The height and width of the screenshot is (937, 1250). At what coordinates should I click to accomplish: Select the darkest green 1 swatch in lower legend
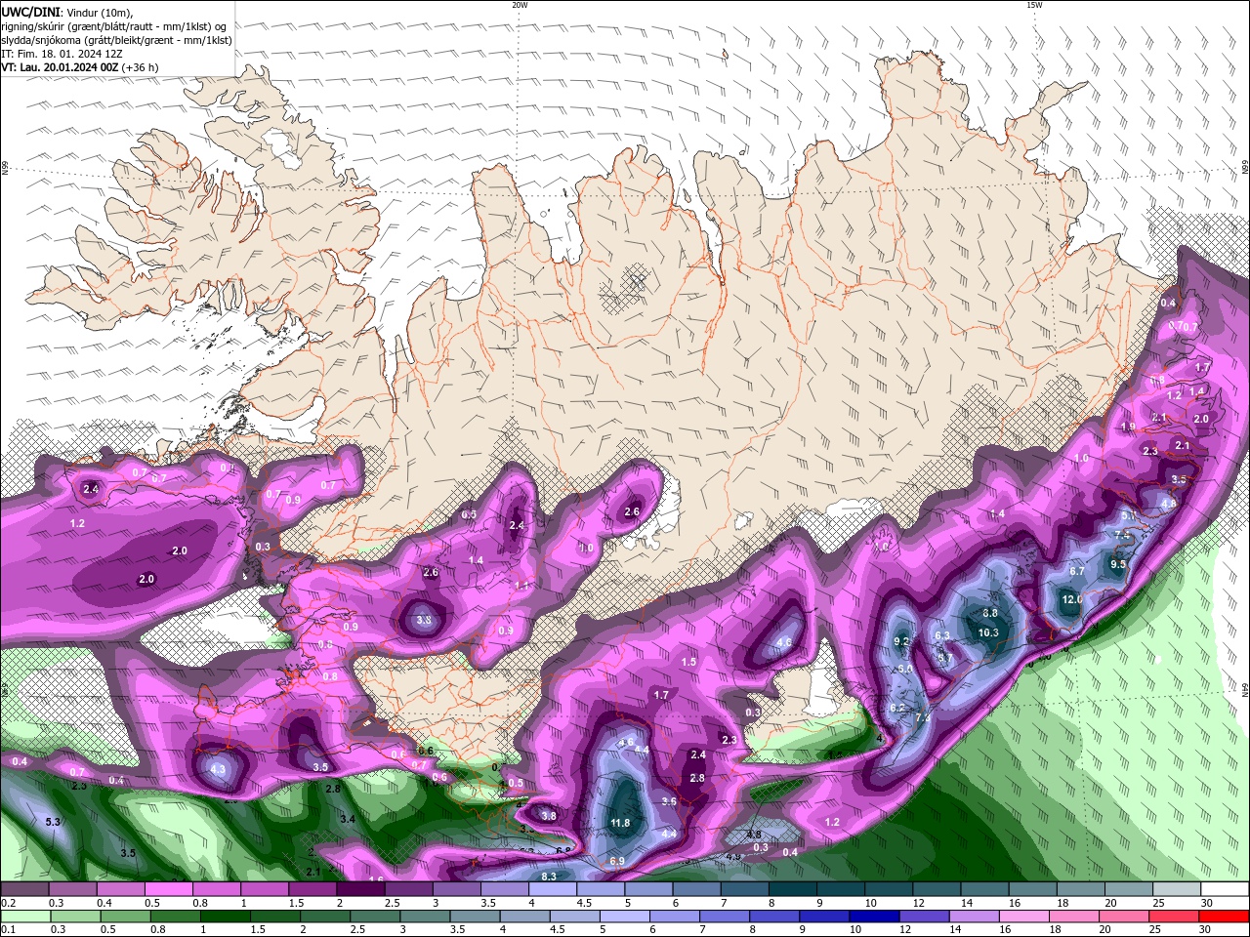(x=225, y=917)
